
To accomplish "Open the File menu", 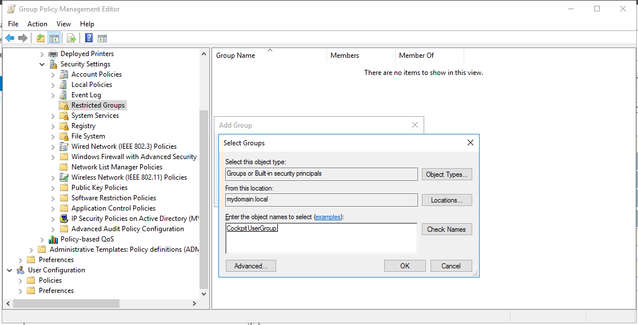I will (13, 24).
